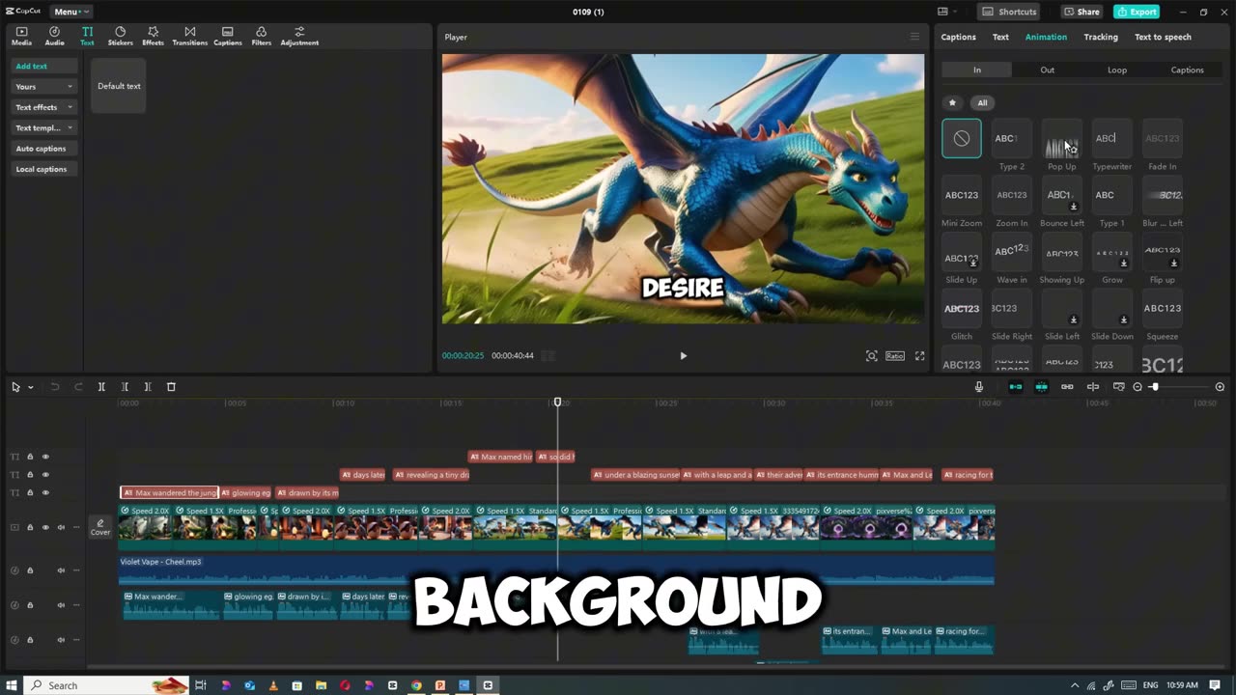Image resolution: width=1236 pixels, height=695 pixels.
Task: Click the Export button
Action: click(1137, 12)
